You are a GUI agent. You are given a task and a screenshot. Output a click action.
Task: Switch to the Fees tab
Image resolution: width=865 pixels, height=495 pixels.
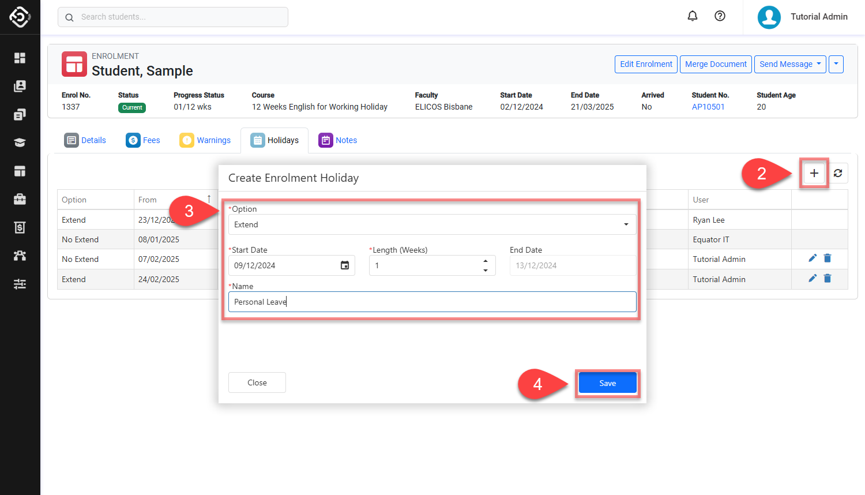143,140
